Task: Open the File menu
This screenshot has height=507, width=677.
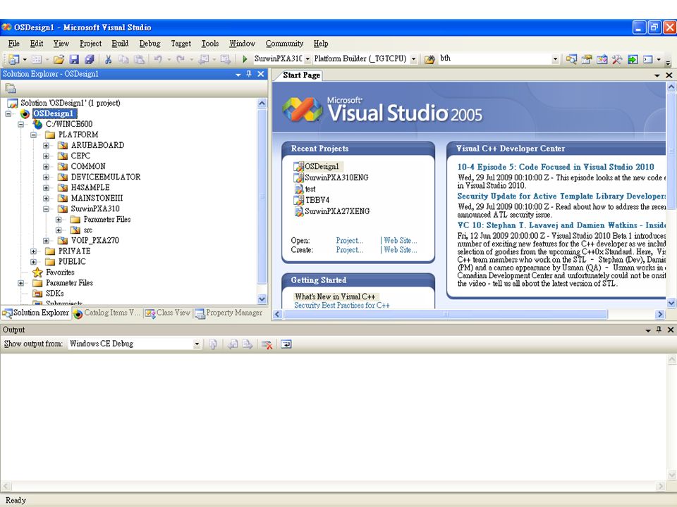Action: coord(14,44)
